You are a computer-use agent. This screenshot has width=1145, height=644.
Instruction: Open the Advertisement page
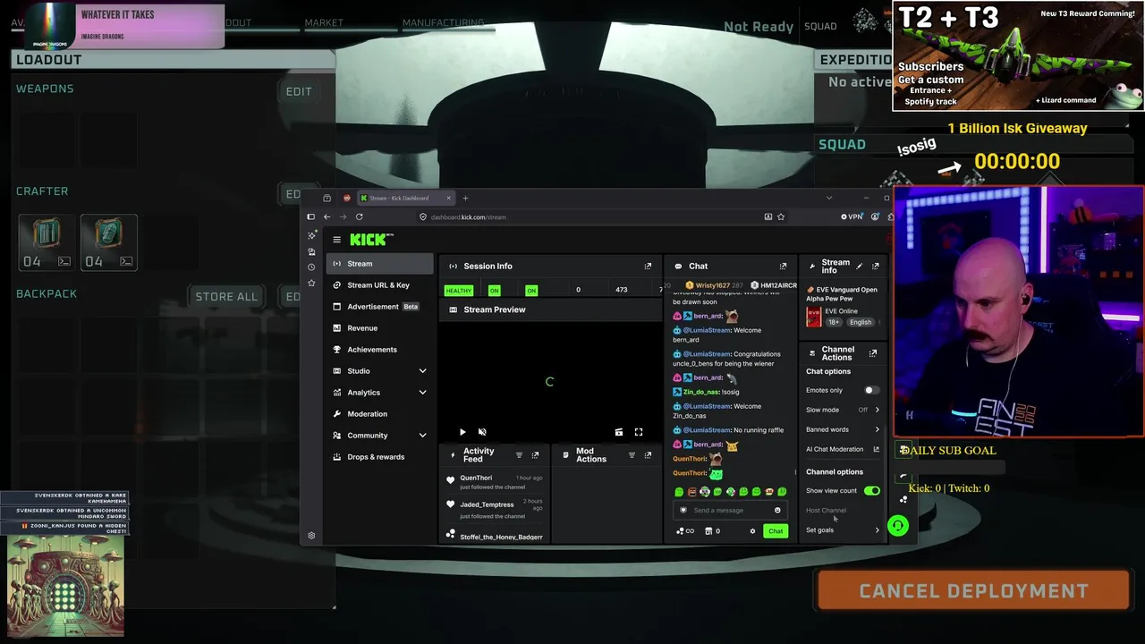pyautogui.click(x=379, y=307)
